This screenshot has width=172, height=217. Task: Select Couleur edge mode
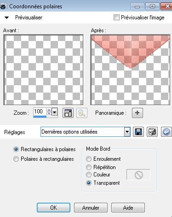click(x=89, y=175)
